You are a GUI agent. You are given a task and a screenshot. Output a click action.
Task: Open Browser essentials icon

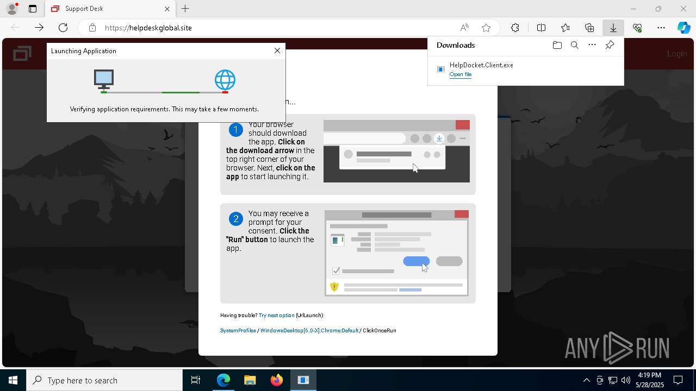click(x=637, y=28)
